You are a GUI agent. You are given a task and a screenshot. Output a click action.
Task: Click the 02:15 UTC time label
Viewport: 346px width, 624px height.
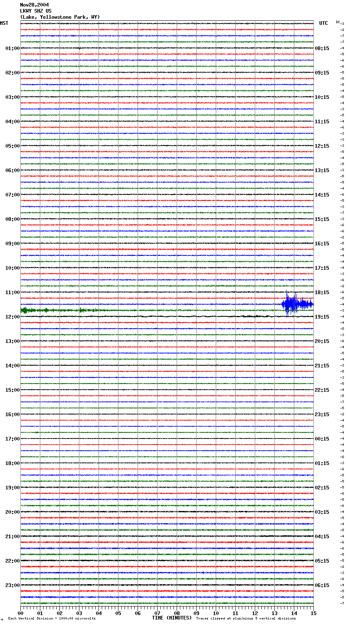(x=322, y=488)
